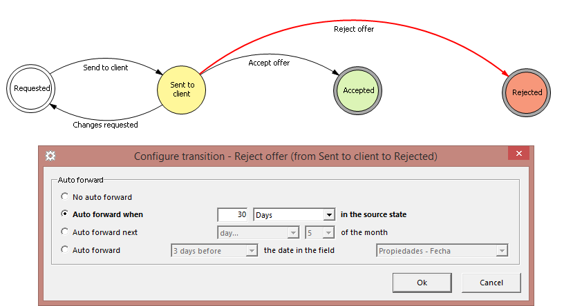Open the Days unit dropdown
This screenshot has width=573, height=306.
tap(294, 215)
